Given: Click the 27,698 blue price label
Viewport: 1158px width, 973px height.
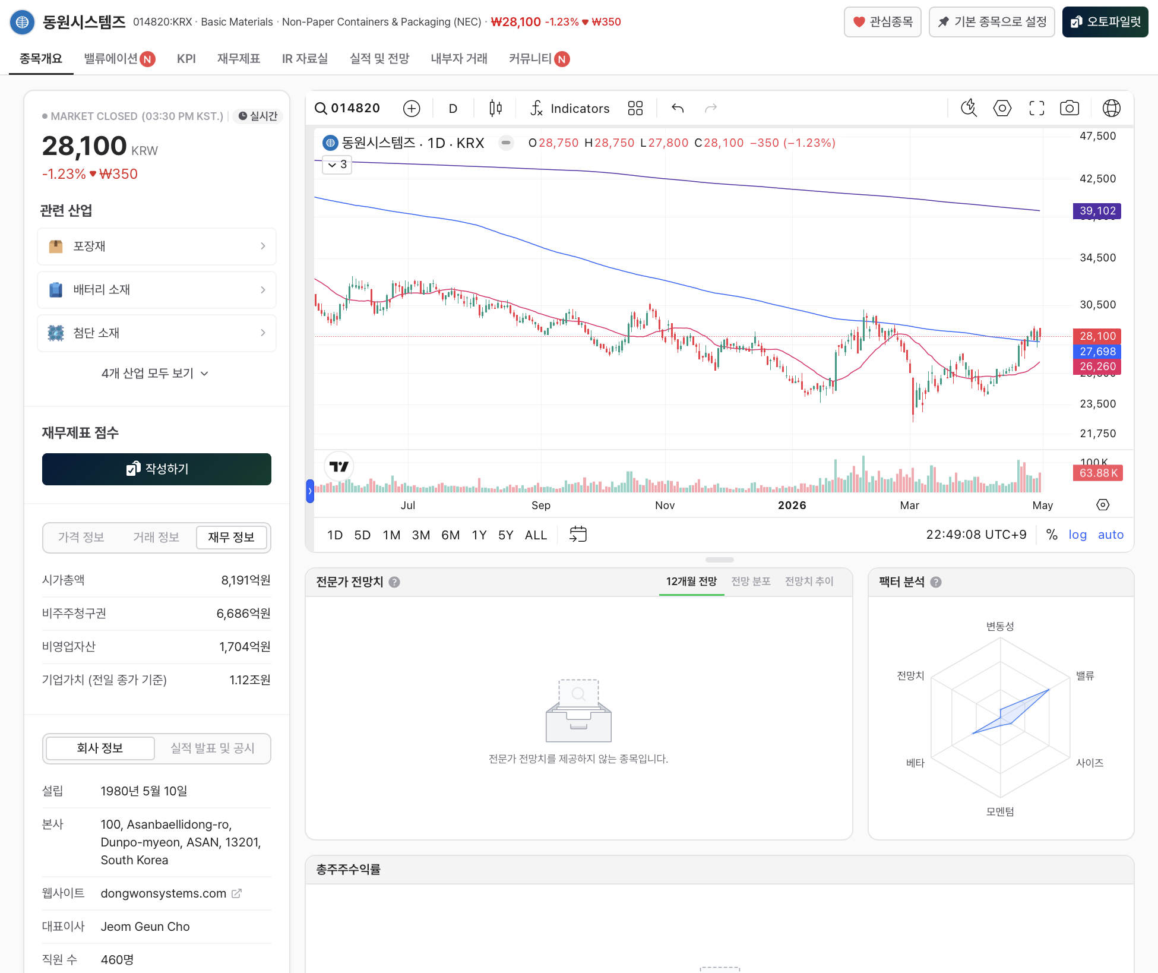Looking at the screenshot, I should [1097, 352].
